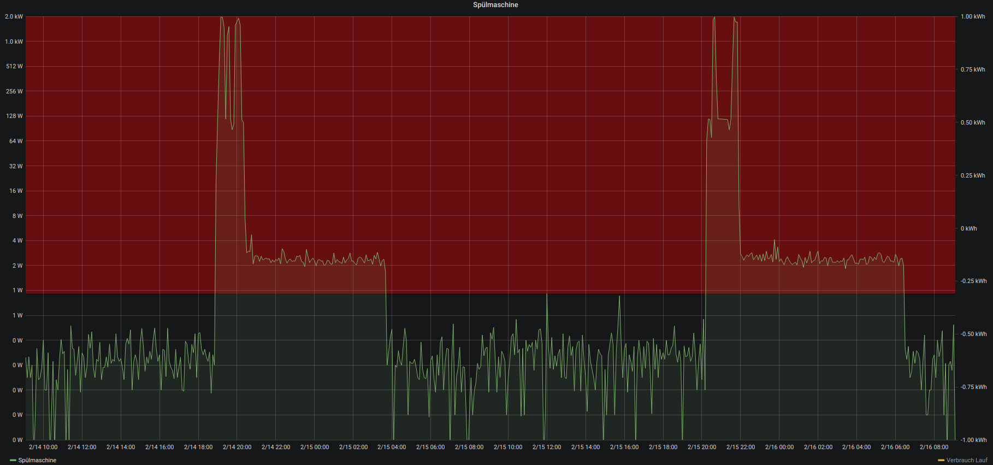Viewport: 993px width, 465px height.
Task: Click the 16 W left axis label
Action: (x=16, y=191)
